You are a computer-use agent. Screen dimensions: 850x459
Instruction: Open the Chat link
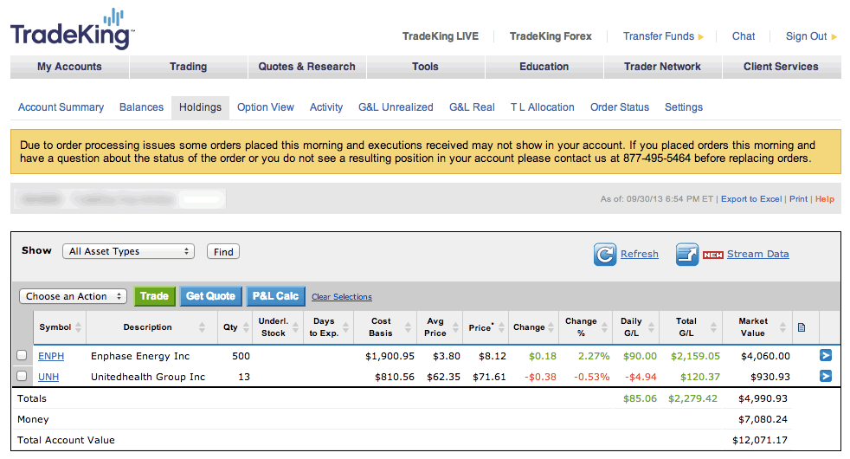pyautogui.click(x=744, y=36)
